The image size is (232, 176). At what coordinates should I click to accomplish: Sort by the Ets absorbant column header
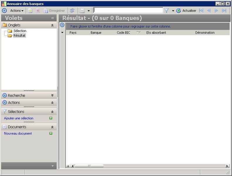tap(156, 33)
